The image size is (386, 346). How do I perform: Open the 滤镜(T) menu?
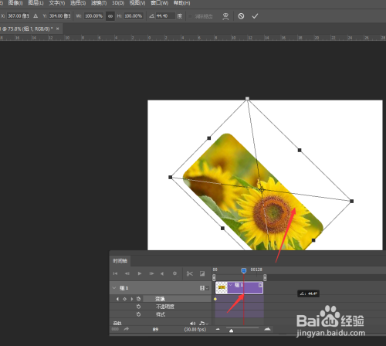click(99, 3)
